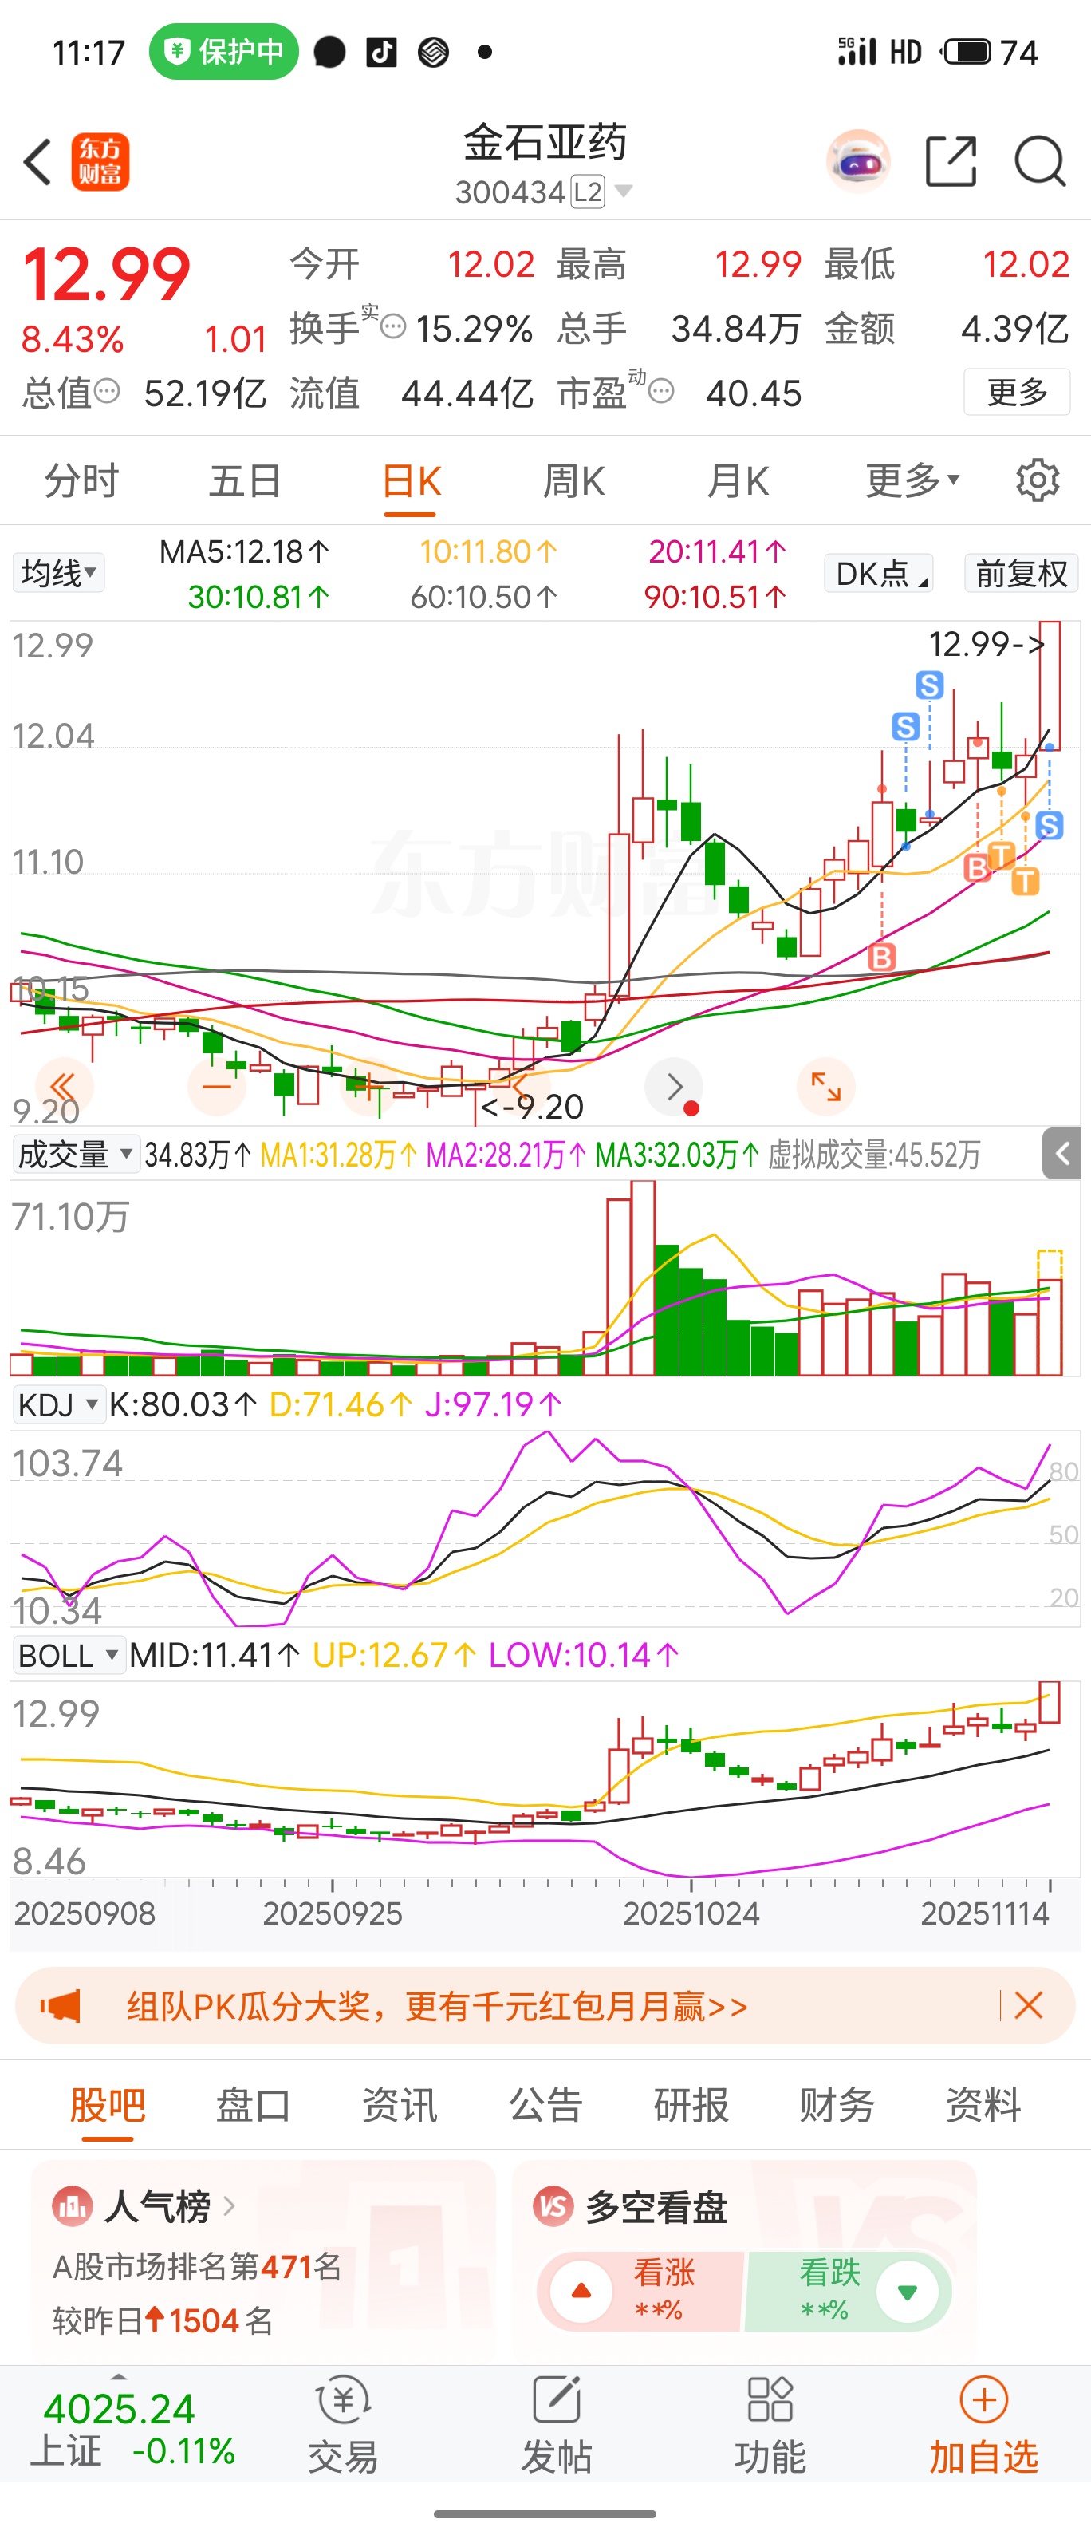Toggle the DK点 indicator

point(879,572)
